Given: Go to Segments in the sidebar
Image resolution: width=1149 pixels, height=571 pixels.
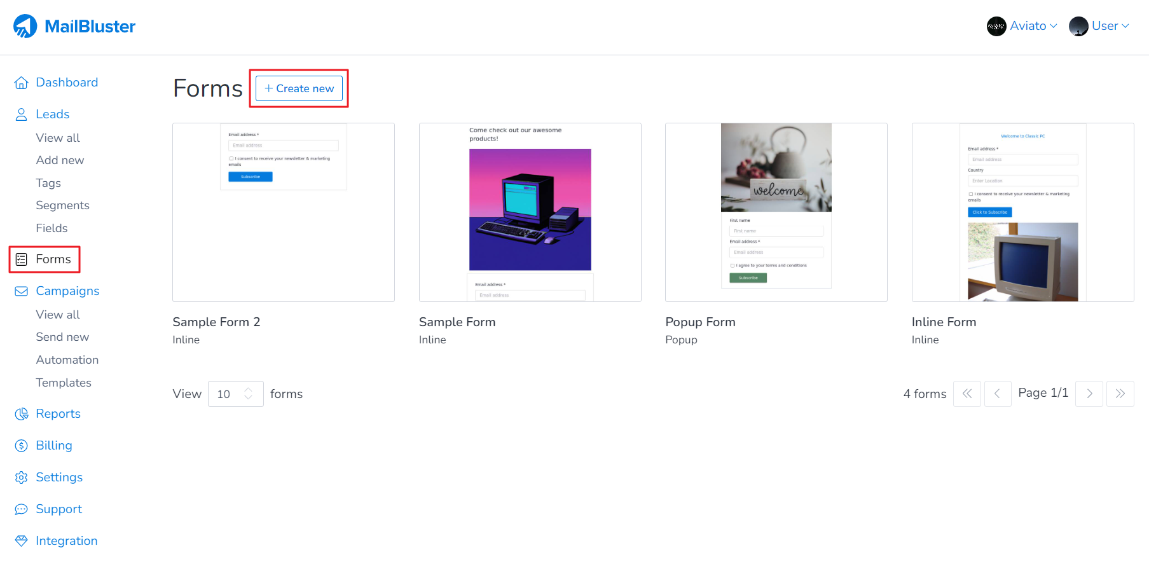Looking at the screenshot, I should (62, 205).
